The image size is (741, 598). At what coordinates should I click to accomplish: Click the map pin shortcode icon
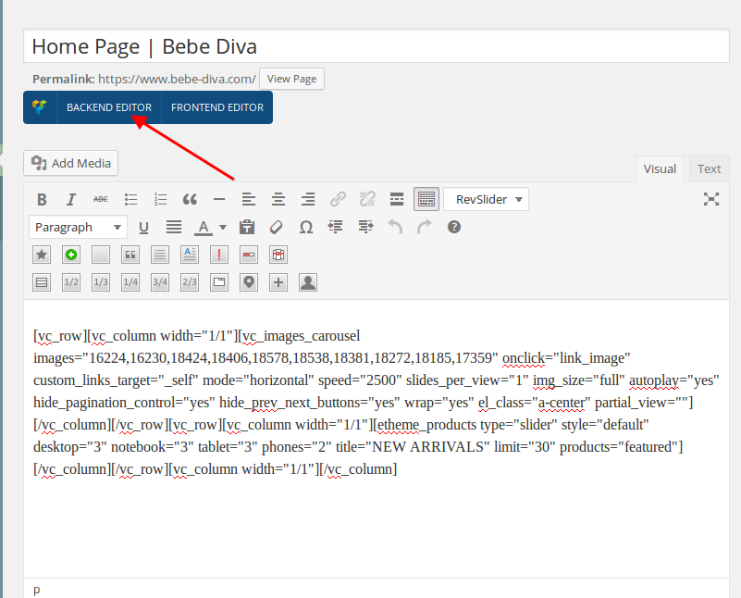tap(249, 282)
